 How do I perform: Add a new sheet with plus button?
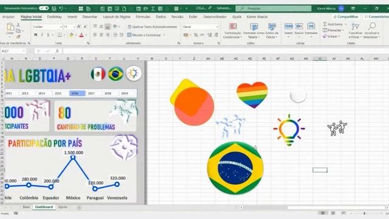(79, 207)
